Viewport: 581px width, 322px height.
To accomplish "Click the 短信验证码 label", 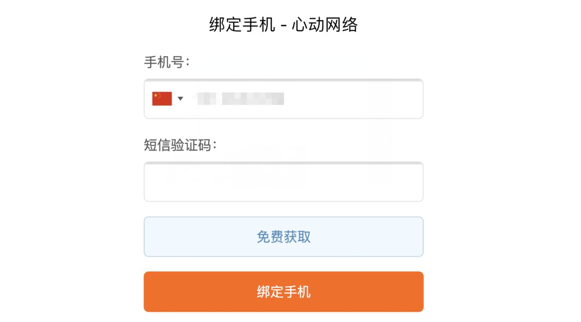I will [x=180, y=145].
